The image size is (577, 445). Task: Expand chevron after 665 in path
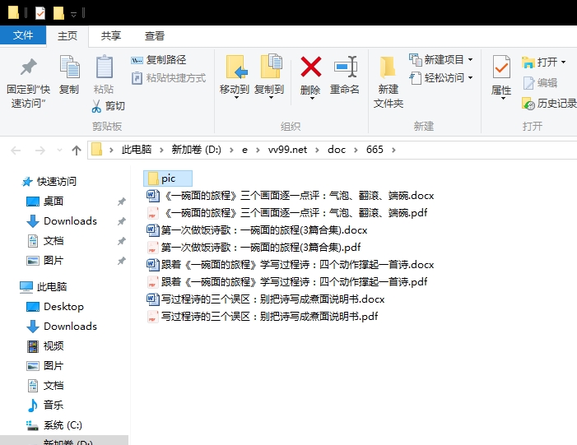pyautogui.click(x=393, y=150)
